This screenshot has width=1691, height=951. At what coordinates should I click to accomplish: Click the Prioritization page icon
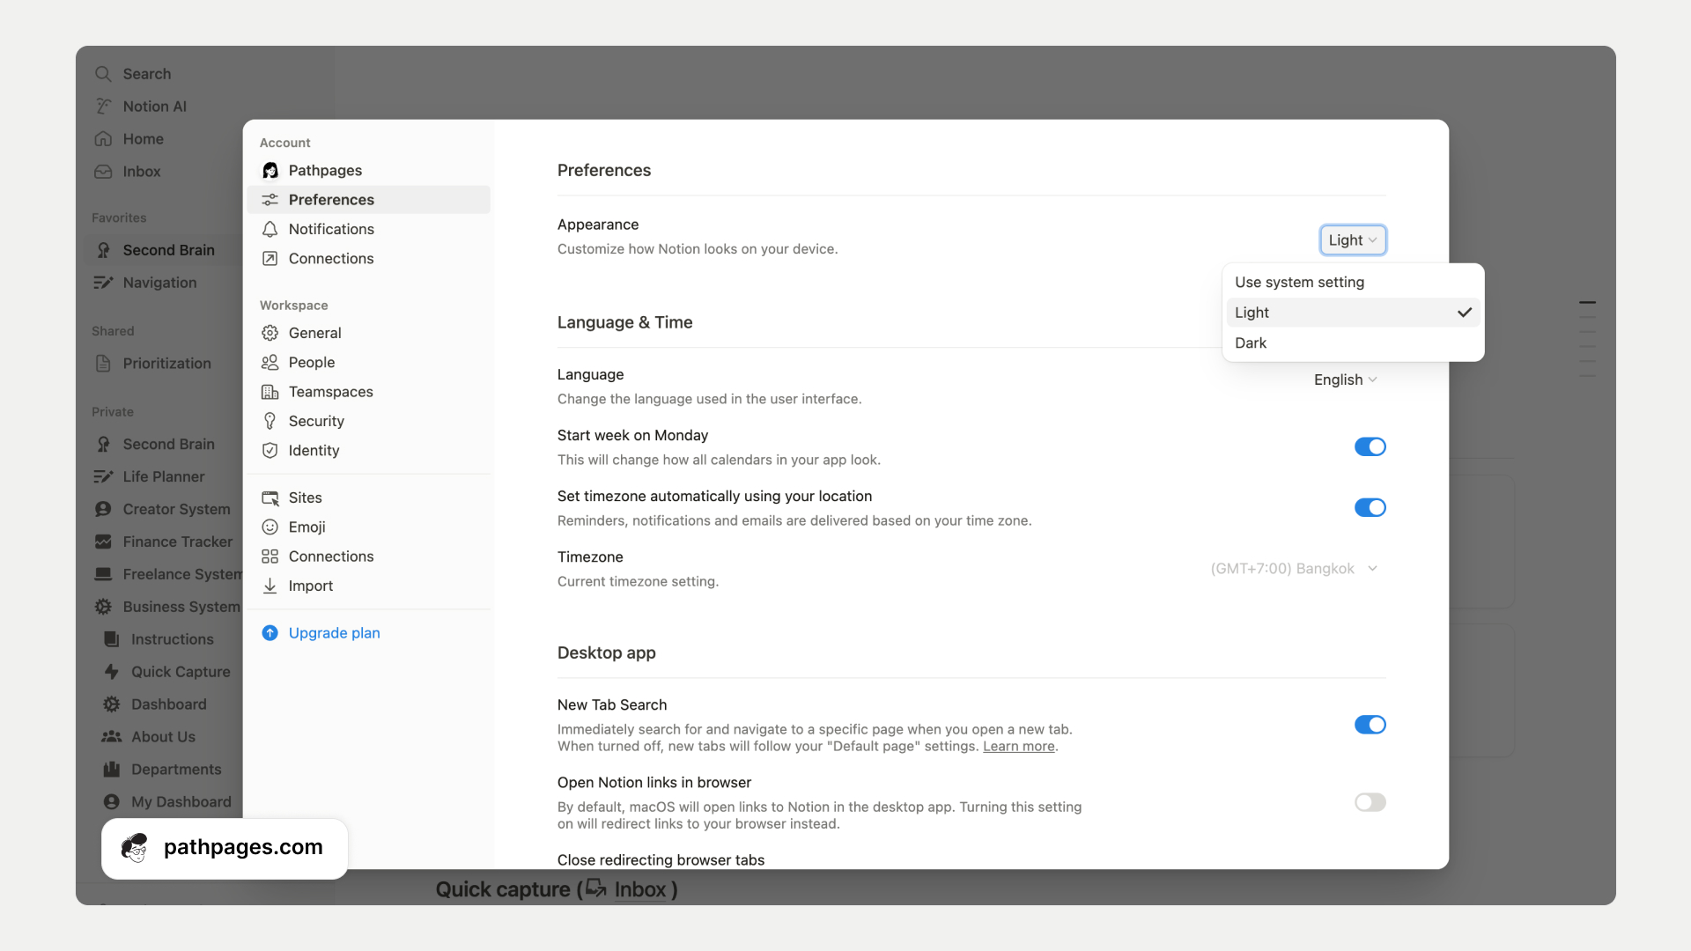tap(103, 364)
